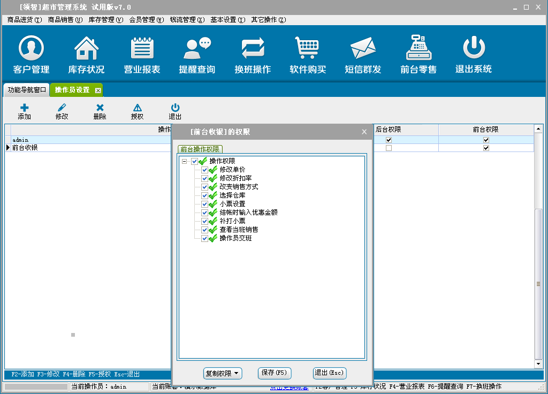Open 营业报表 business report icon
The width and height of the screenshot is (548, 394).
tap(142, 54)
